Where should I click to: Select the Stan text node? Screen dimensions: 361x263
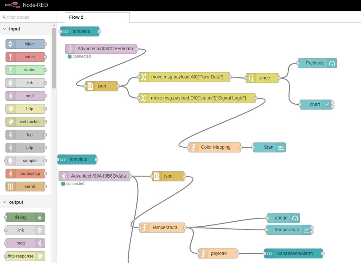pos(269,147)
